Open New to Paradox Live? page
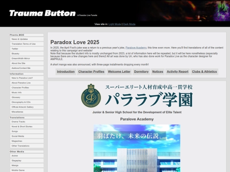The height and width of the screenshot is (172, 230). [27, 78]
